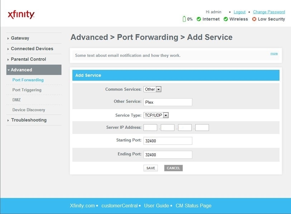
Task: Expand the Connected Devices section
Action: pos(32,49)
